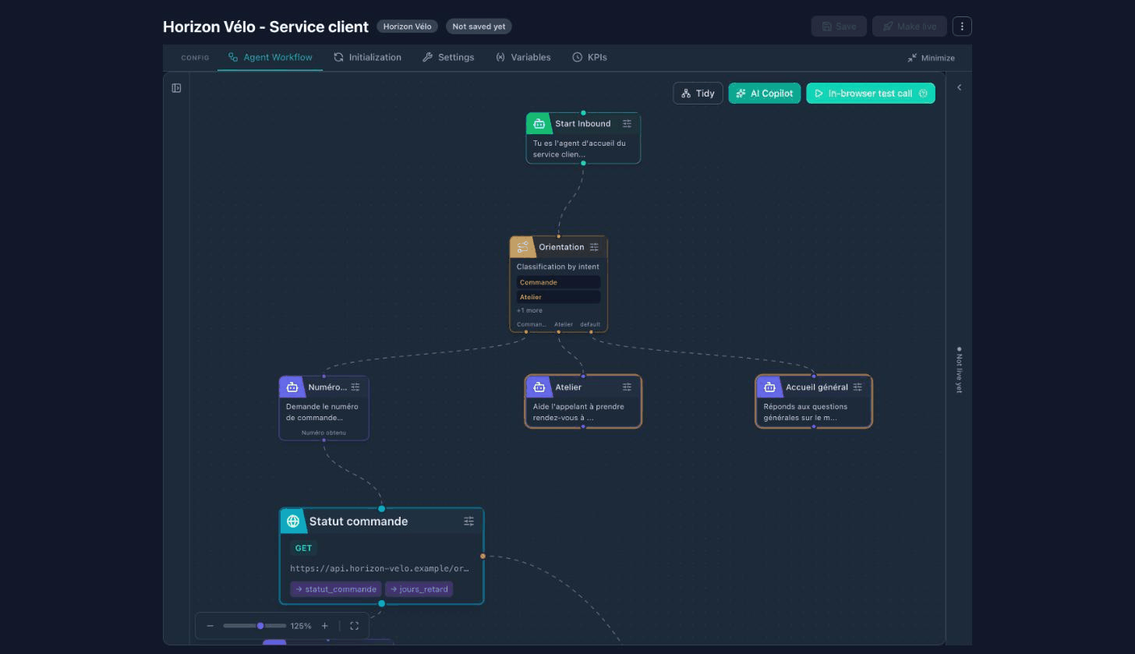1135x654 pixels.
Task: Adjust the canvas zoom slider
Action: point(254,626)
